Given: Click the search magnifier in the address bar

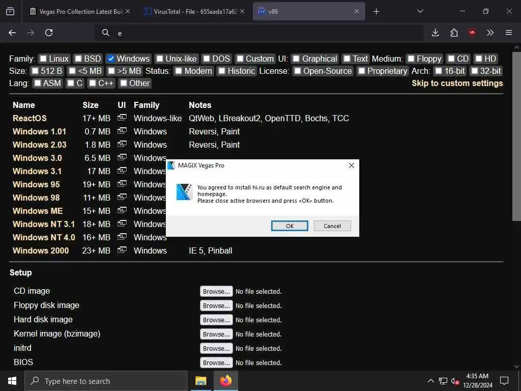Looking at the screenshot, I should coord(106,33).
